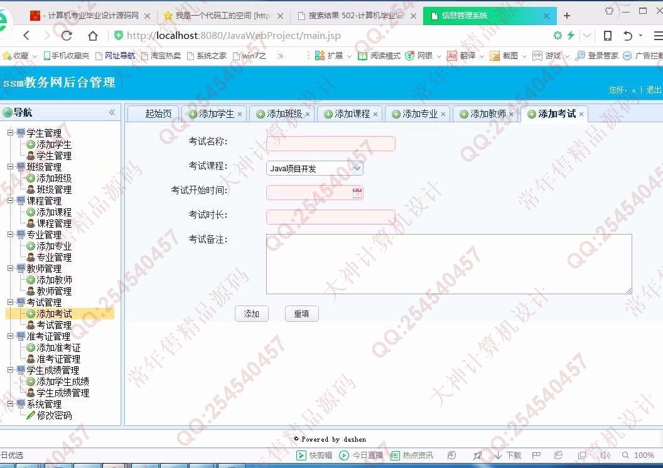The image size is (663, 468).
Task: Collapse the 准考证管理 tree node
Action: pyautogui.click(x=10, y=336)
